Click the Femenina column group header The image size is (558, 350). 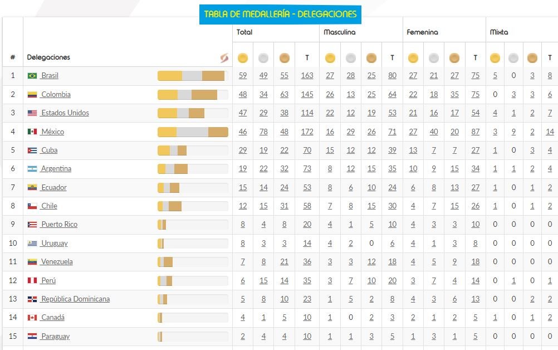point(422,32)
